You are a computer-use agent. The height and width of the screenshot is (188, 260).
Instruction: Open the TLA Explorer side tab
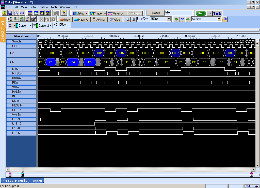click(x=3, y=29)
